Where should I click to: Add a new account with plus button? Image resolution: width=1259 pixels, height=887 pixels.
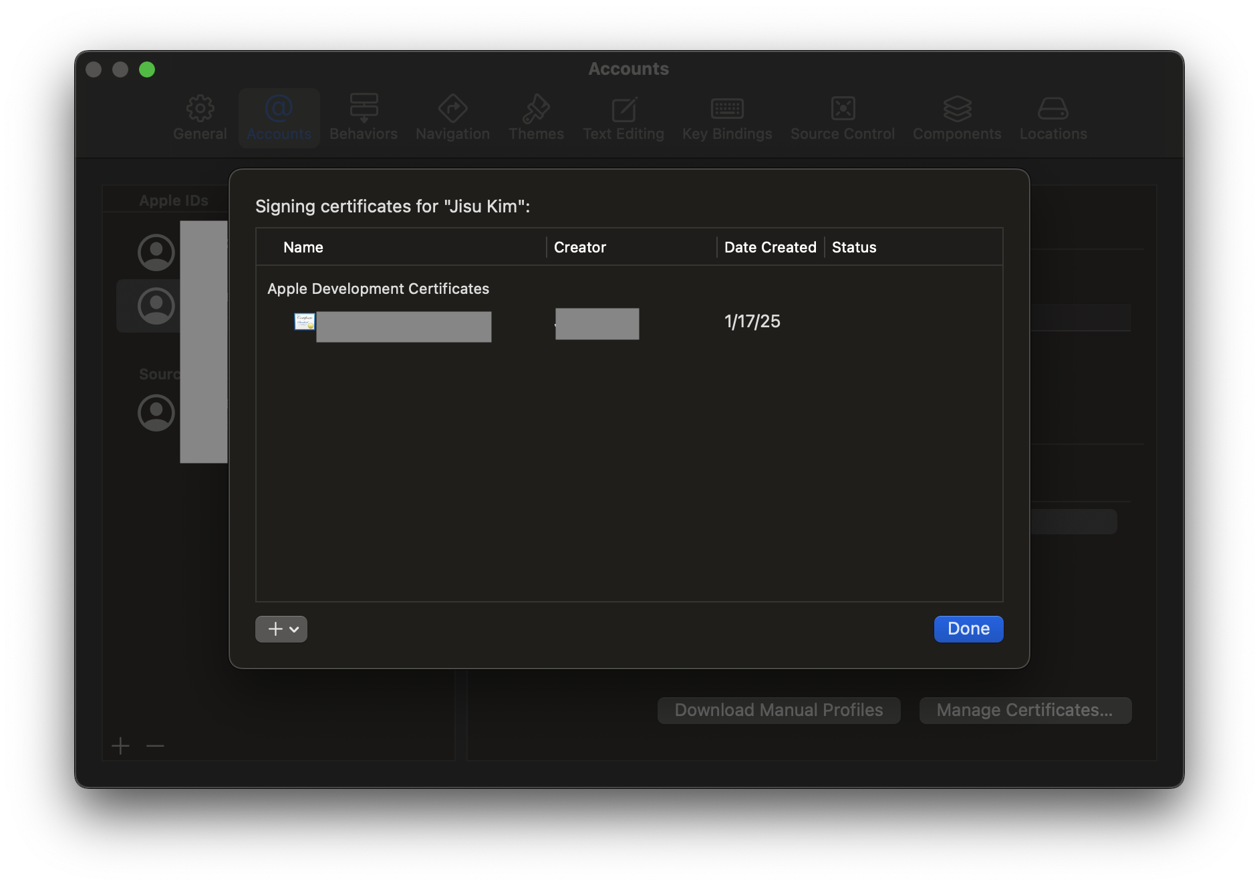[x=120, y=745]
